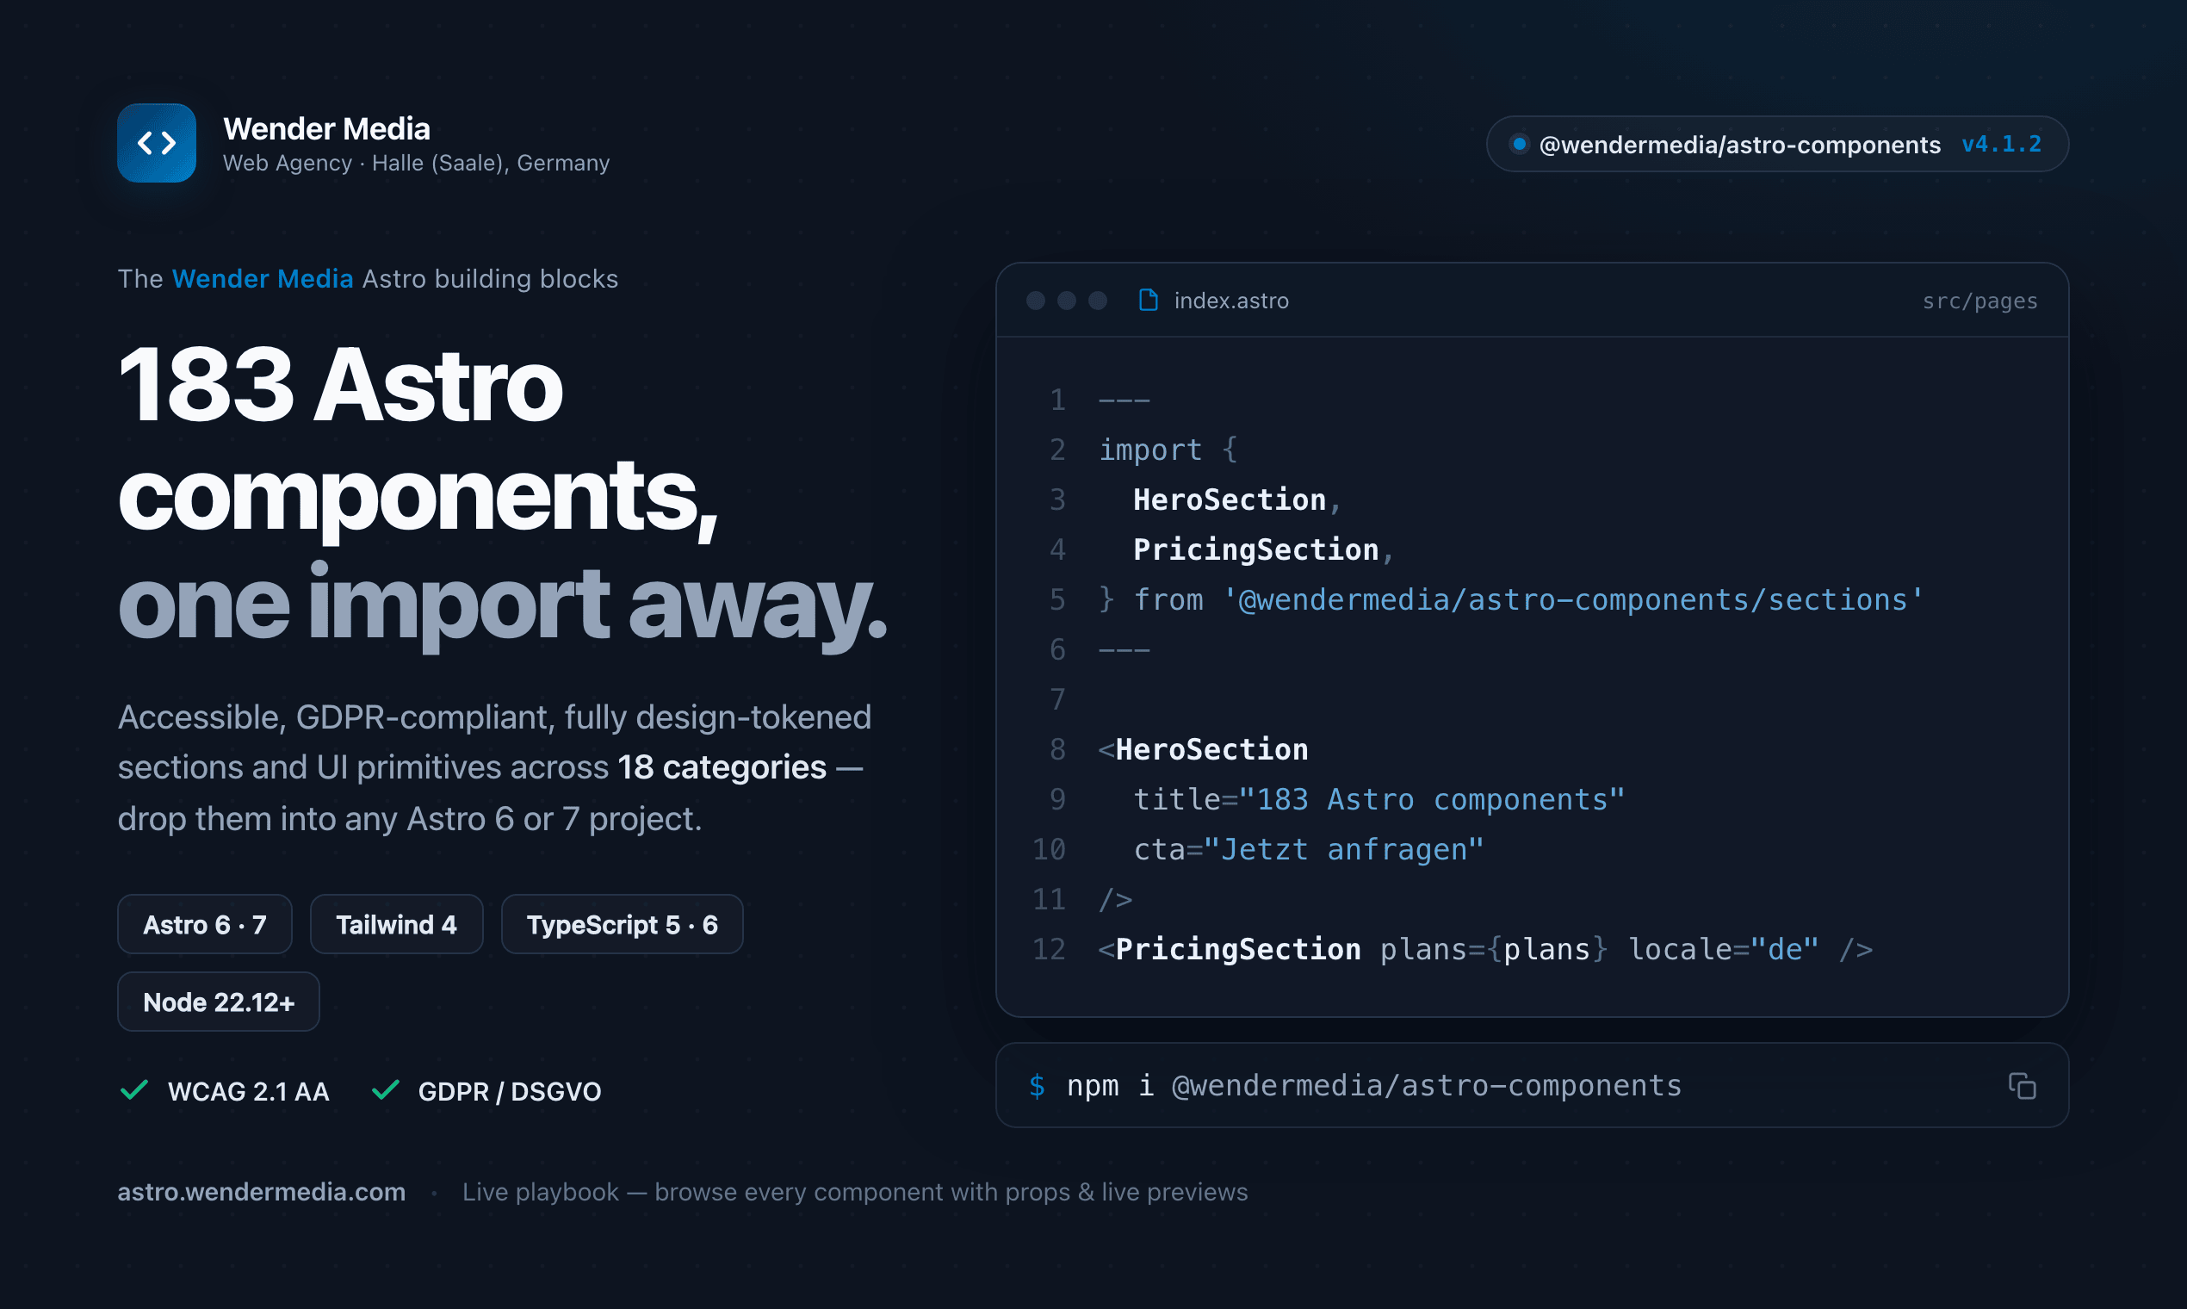Click cta="Jetzt anfragen" attribute
2187x1309 pixels.
[1309, 849]
